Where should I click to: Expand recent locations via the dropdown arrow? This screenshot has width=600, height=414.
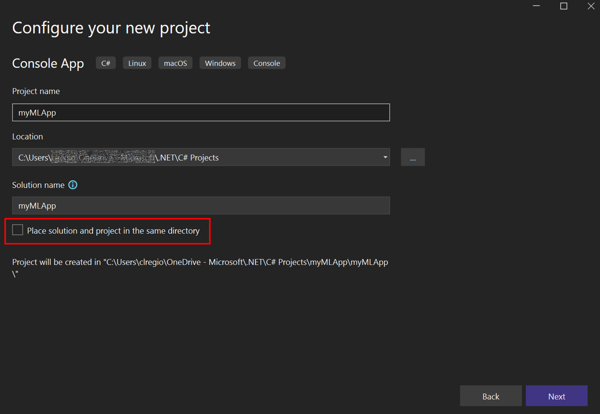385,157
